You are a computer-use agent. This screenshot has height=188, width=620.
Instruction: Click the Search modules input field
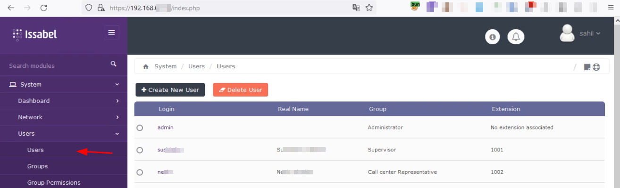click(x=57, y=65)
